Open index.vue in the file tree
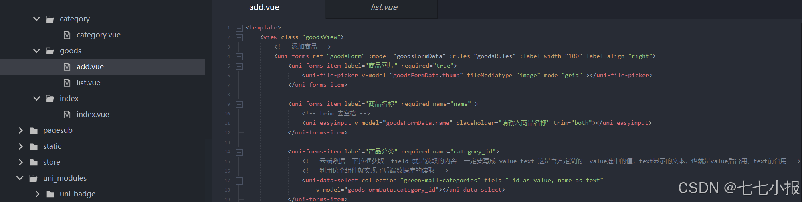Screen dimensions: 802x202 [x=93, y=115]
